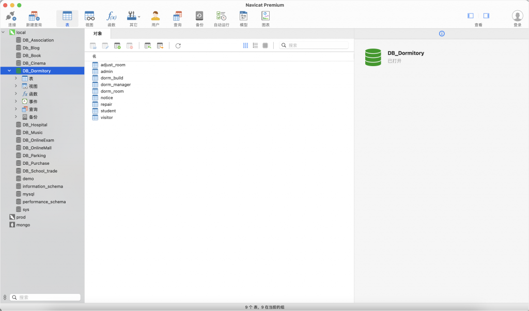
Task: Select the Objects (对象) tab
Action: pos(98,34)
